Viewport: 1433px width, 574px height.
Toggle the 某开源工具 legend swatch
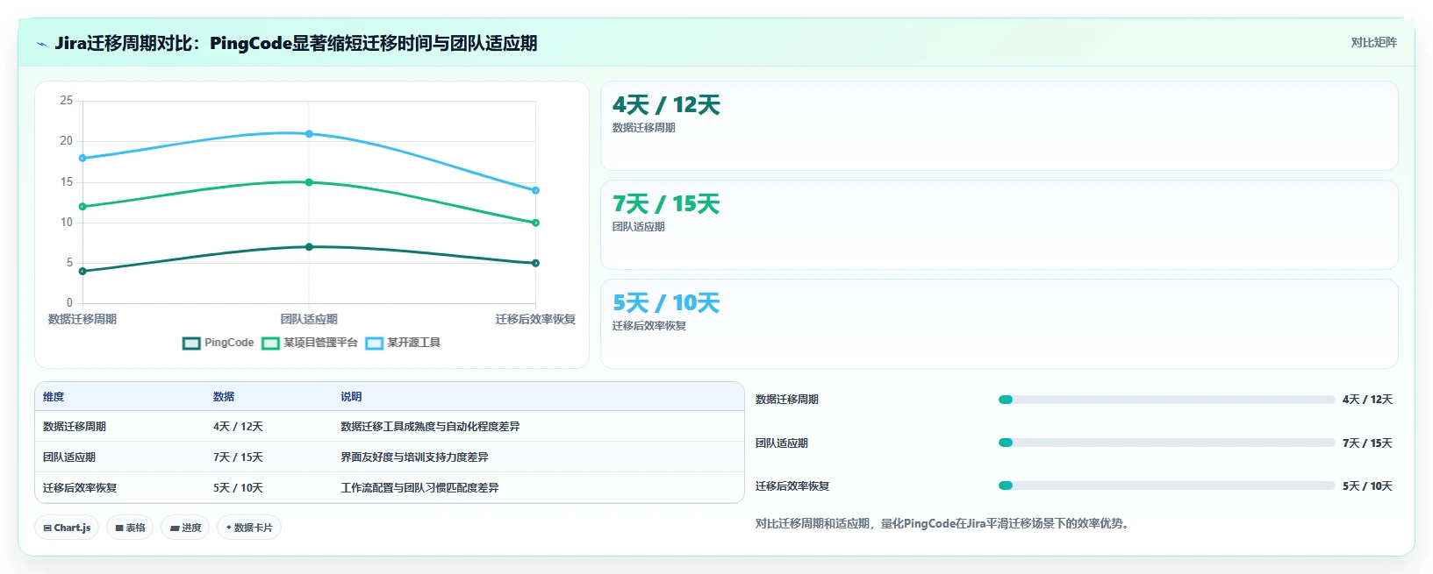point(375,343)
